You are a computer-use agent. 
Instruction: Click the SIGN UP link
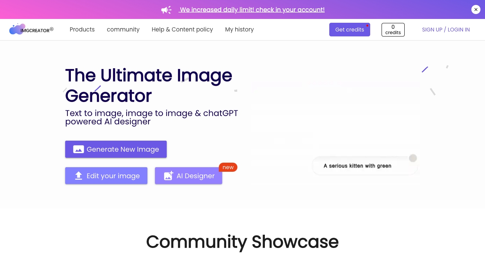point(432,30)
